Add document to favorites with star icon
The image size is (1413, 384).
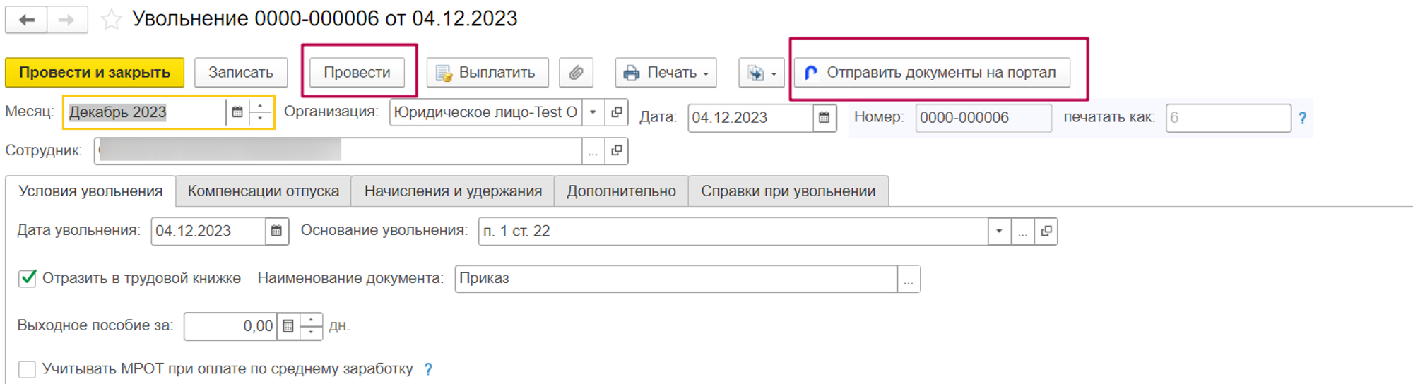pos(111,20)
